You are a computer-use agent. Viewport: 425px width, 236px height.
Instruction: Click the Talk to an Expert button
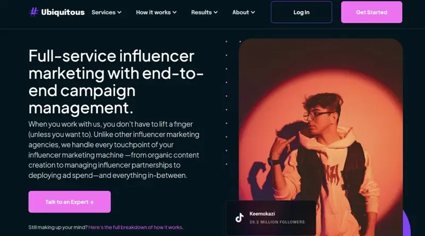(x=70, y=202)
